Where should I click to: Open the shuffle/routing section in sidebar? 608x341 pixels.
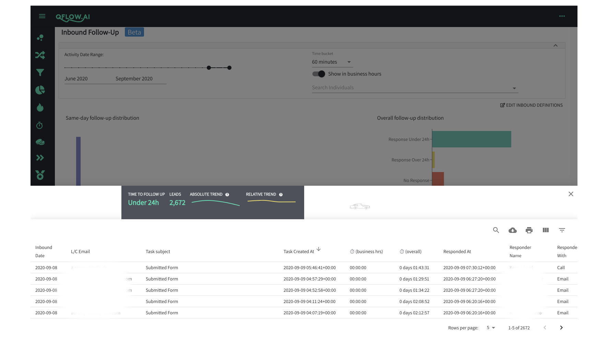click(40, 55)
